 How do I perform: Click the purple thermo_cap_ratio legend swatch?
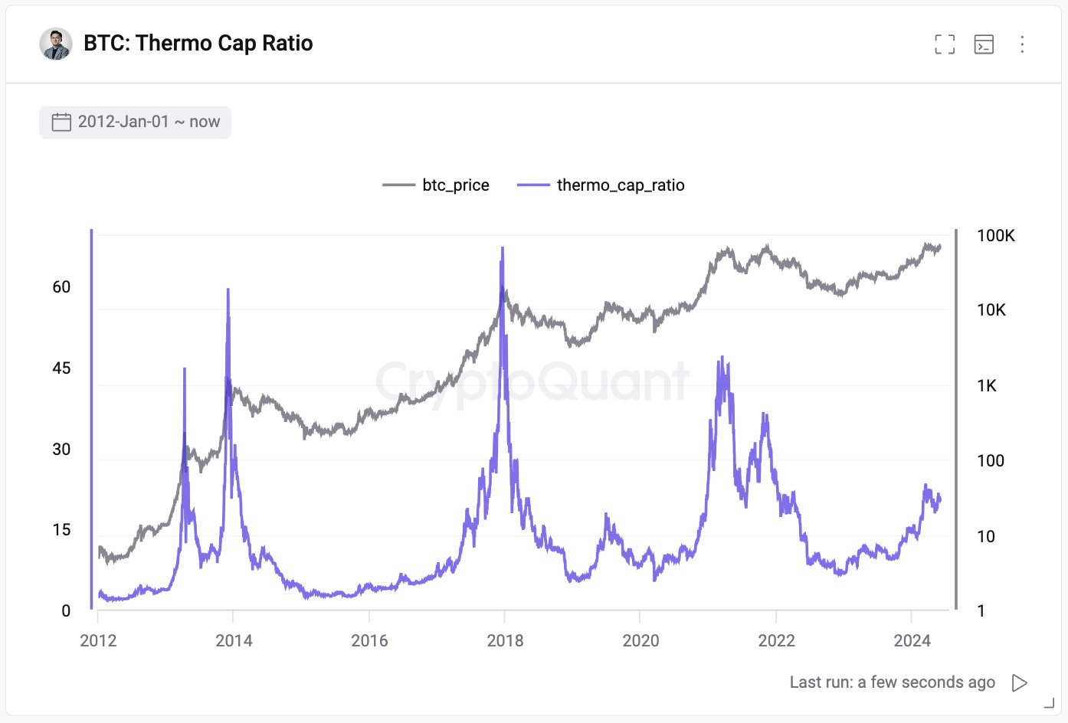pos(533,185)
